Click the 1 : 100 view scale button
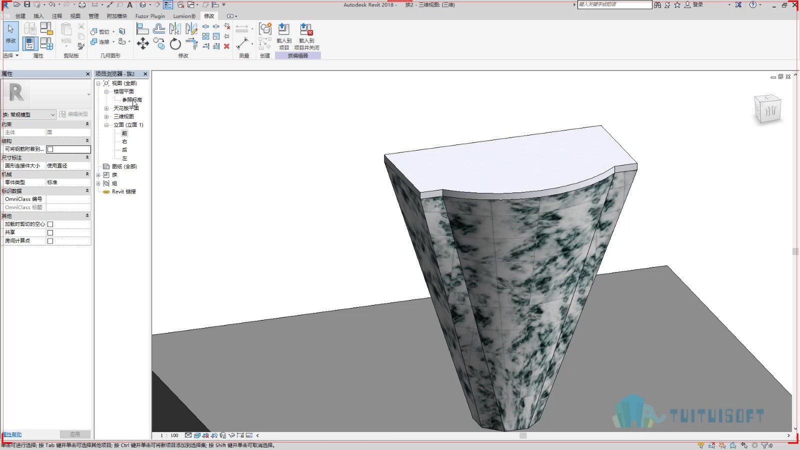The image size is (800, 450). coord(169,435)
